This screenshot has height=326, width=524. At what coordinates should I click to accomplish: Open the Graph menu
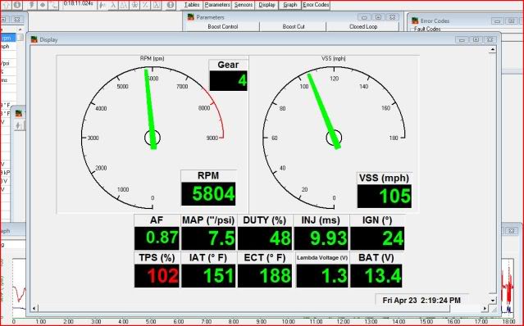click(290, 5)
